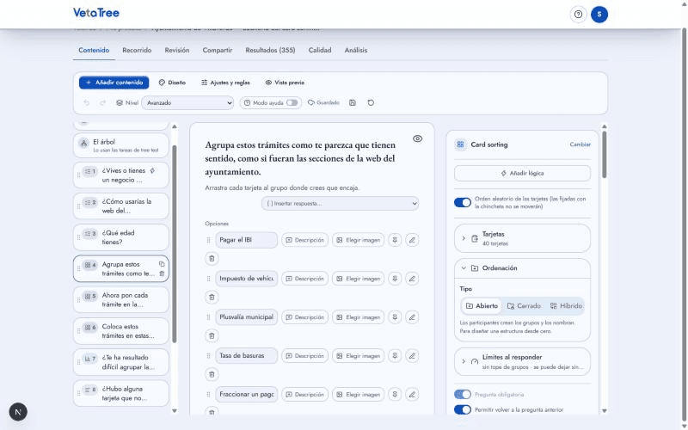The height and width of the screenshot is (430, 688).
Task: Open the Recorrido tab
Action: pyautogui.click(x=137, y=50)
